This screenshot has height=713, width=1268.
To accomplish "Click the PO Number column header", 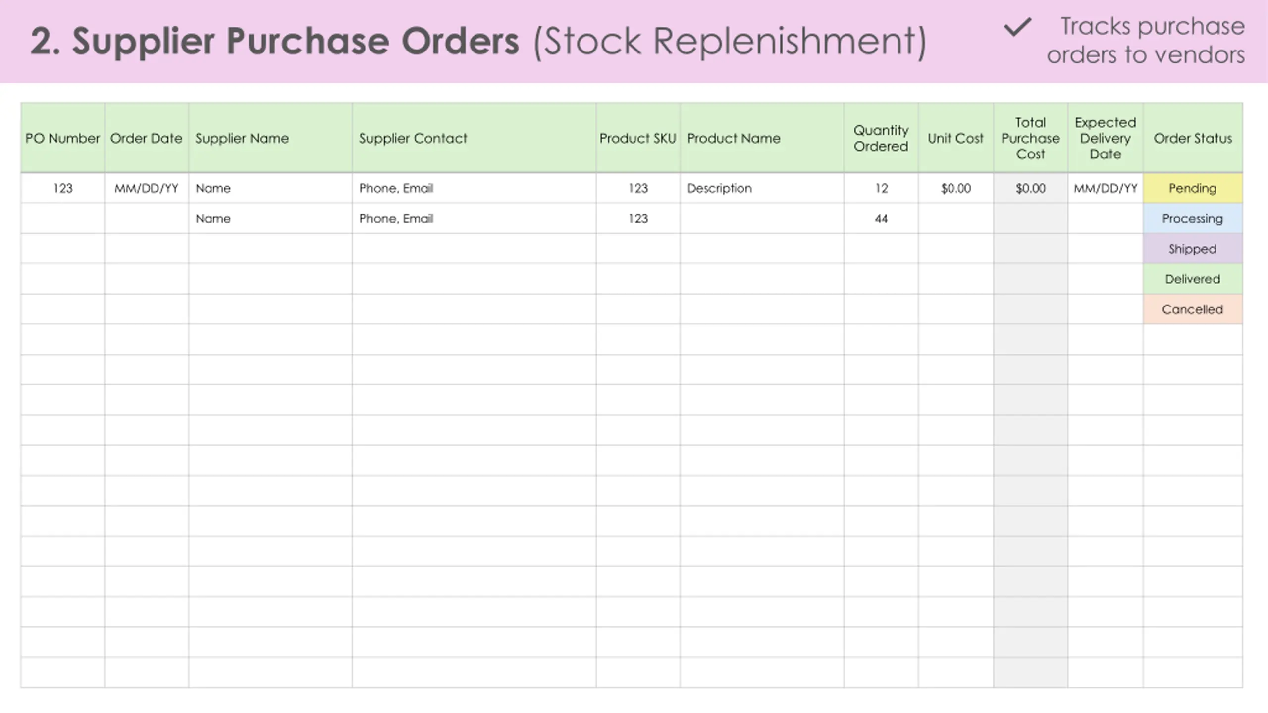I will pos(62,138).
